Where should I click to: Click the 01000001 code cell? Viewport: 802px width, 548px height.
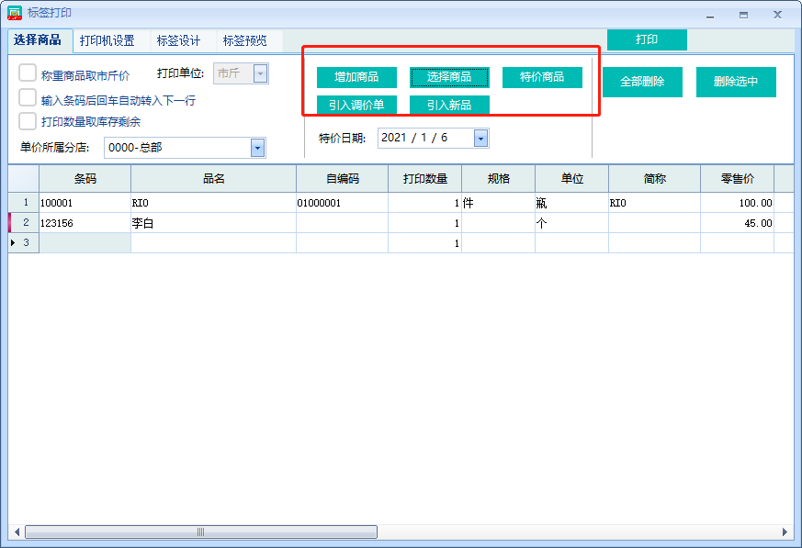(x=342, y=203)
